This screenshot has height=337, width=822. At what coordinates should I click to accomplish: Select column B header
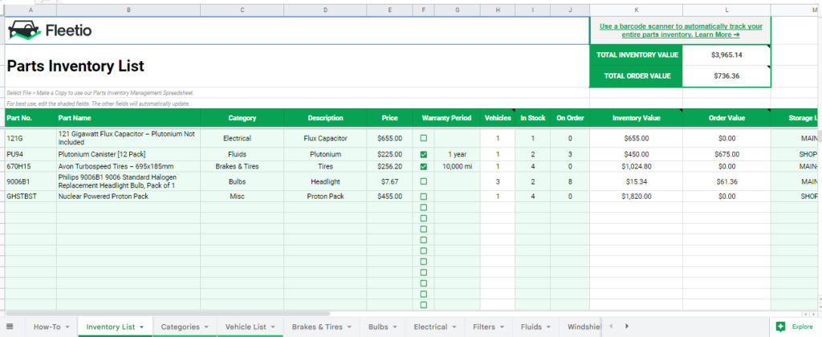[x=128, y=10]
